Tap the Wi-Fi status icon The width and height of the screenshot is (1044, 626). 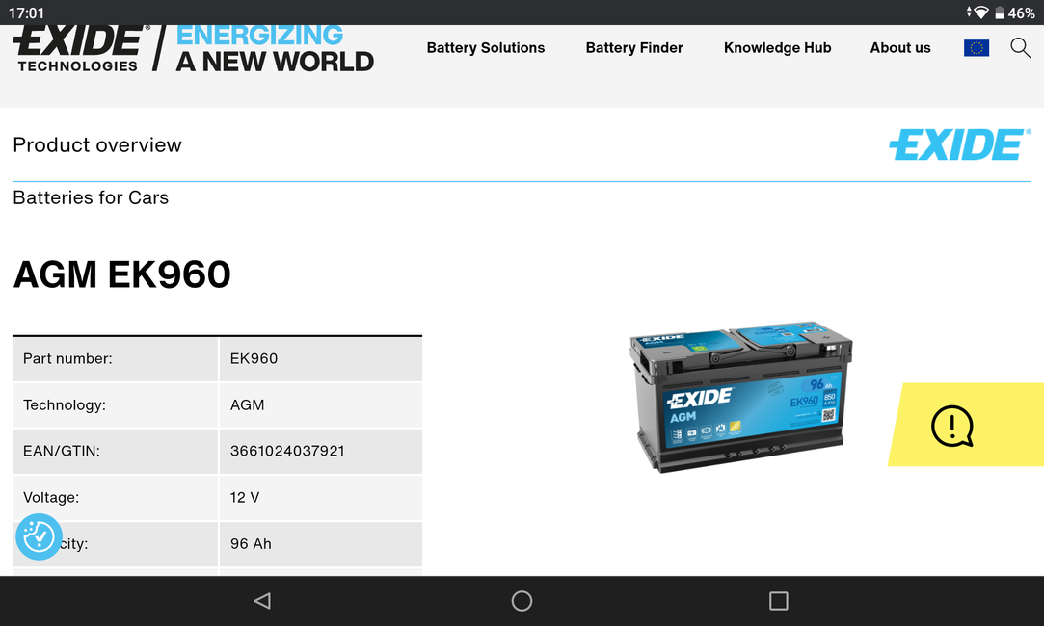click(x=979, y=13)
